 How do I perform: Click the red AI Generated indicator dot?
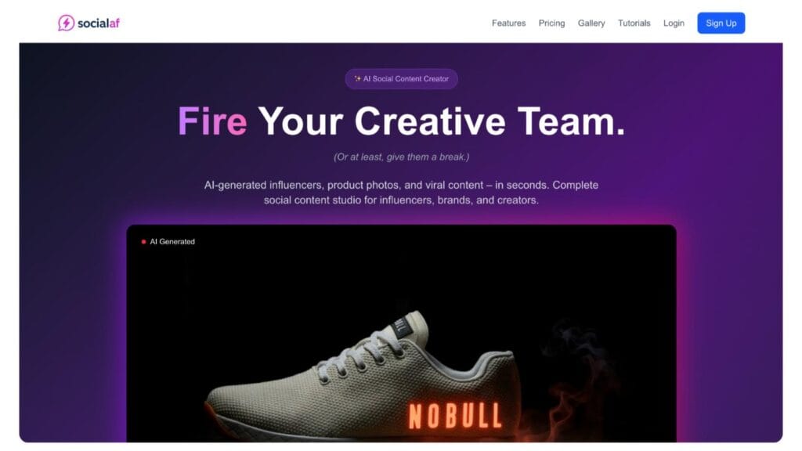click(x=144, y=242)
